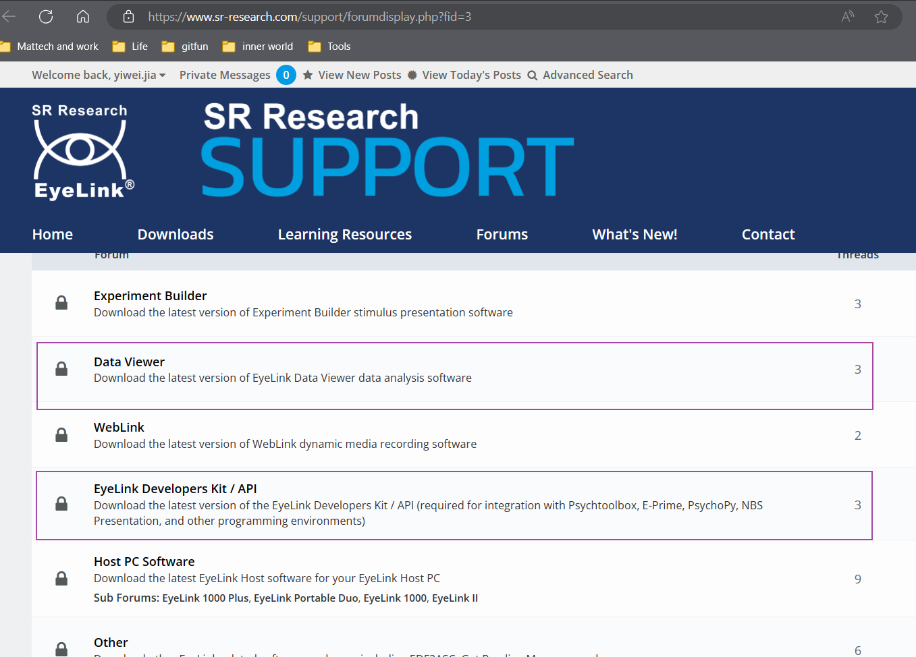Open the Mattech and work bookmark folder
916x657 pixels.
coord(51,46)
